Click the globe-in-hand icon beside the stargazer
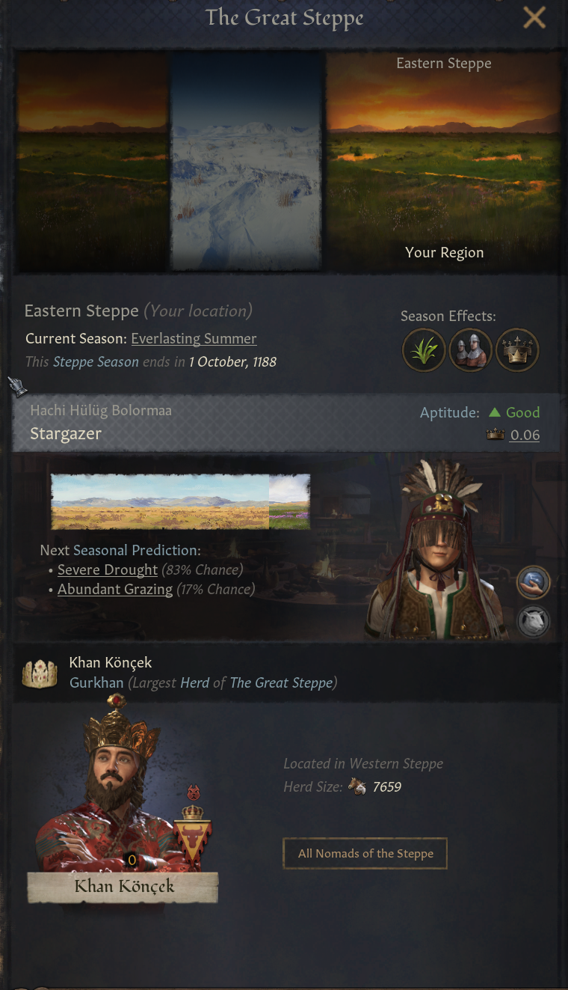Screen dimensions: 568x990 [x=534, y=583]
